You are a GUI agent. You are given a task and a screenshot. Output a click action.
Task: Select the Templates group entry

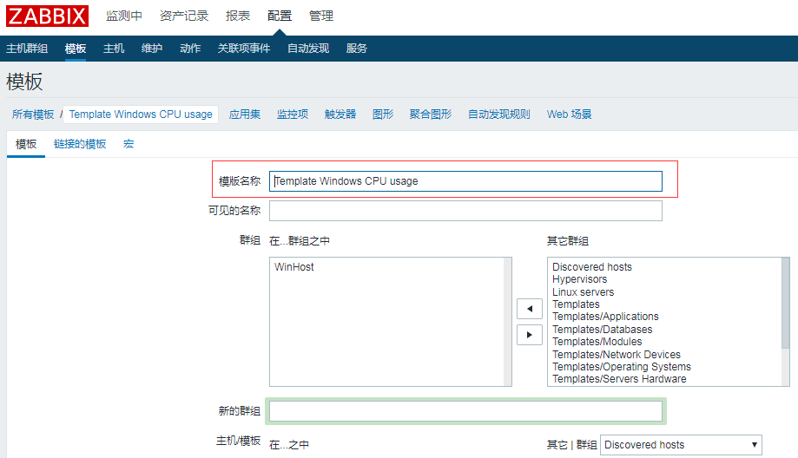(576, 304)
